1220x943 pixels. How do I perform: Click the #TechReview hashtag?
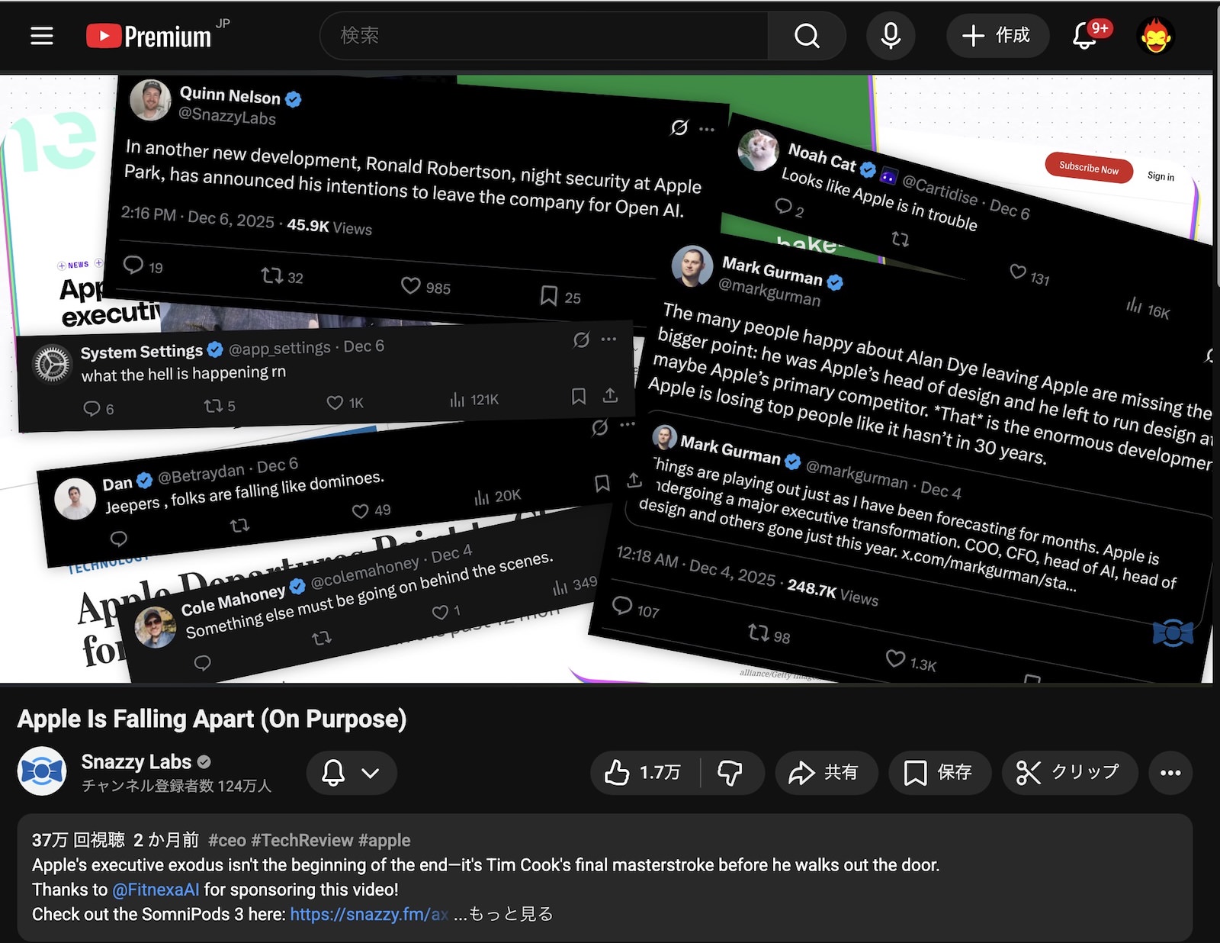(x=302, y=840)
